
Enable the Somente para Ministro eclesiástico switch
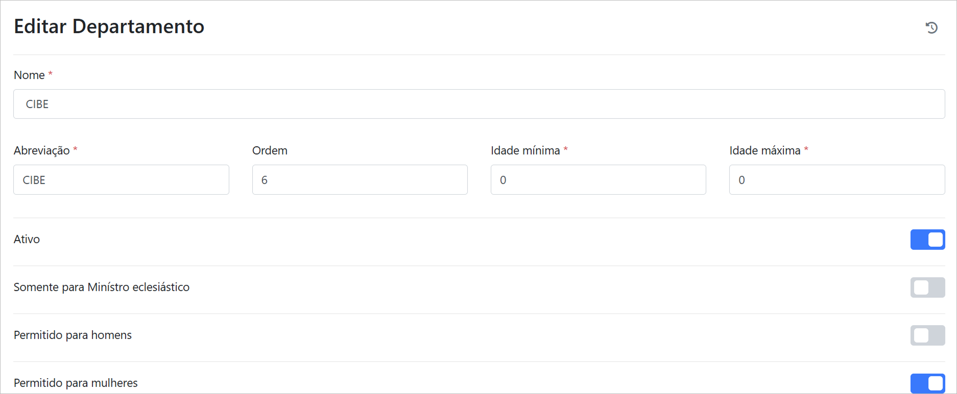pos(927,287)
